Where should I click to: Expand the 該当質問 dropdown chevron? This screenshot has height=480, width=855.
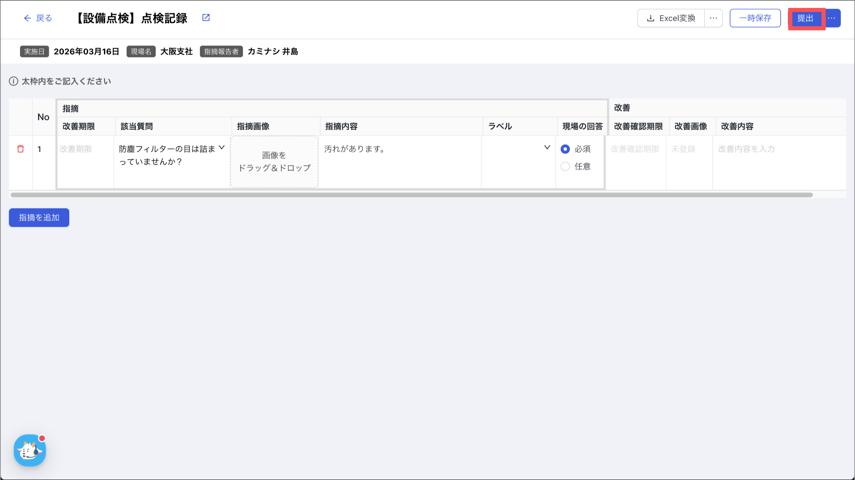(x=222, y=148)
